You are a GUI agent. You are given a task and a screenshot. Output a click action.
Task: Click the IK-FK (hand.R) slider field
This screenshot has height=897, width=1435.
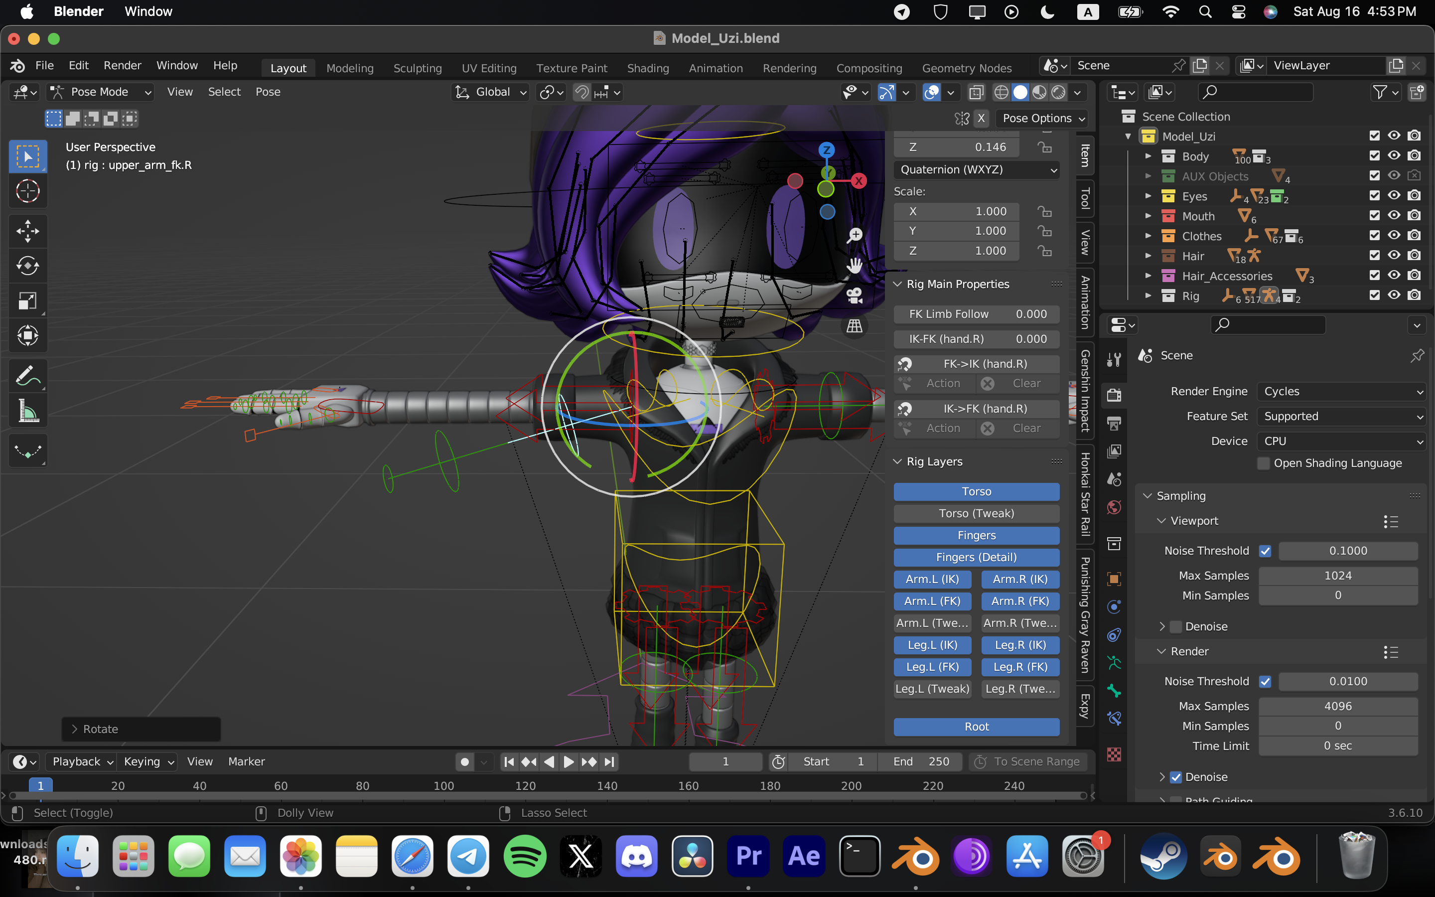[x=976, y=339]
